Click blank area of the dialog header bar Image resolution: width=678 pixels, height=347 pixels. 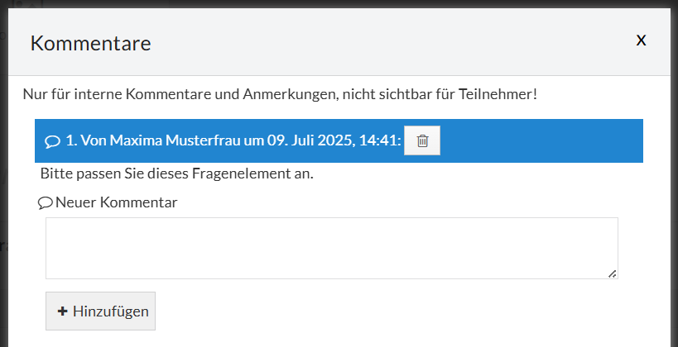coord(373,41)
